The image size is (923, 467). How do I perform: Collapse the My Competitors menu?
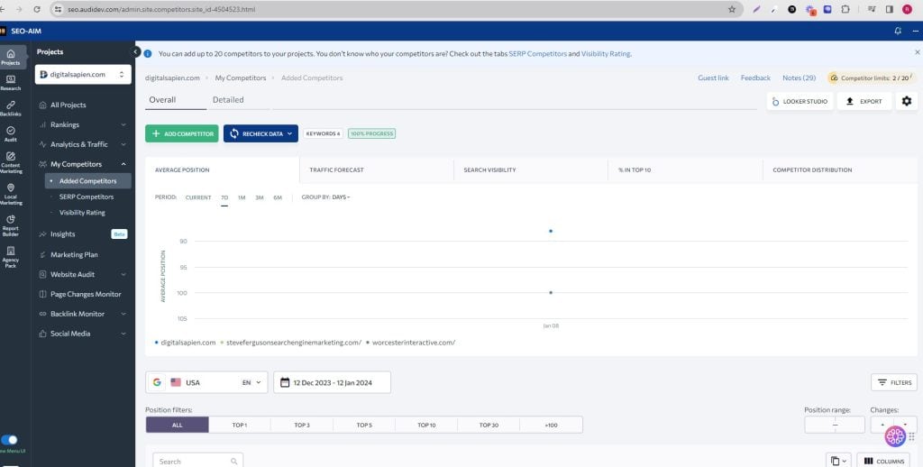point(82,164)
